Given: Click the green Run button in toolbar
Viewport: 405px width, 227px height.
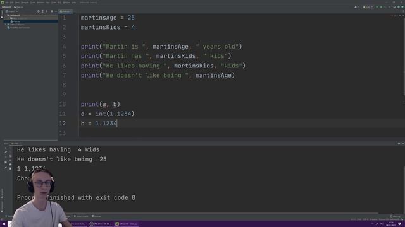Looking at the screenshot, I should [377, 7].
